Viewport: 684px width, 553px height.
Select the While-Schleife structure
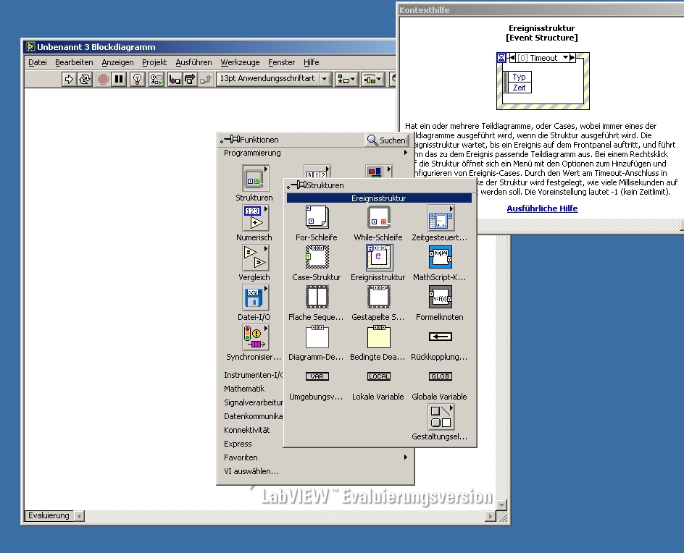(x=378, y=218)
